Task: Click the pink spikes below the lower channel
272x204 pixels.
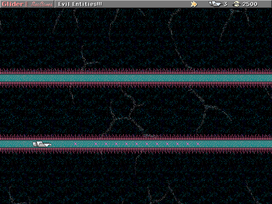Action: 136,150
